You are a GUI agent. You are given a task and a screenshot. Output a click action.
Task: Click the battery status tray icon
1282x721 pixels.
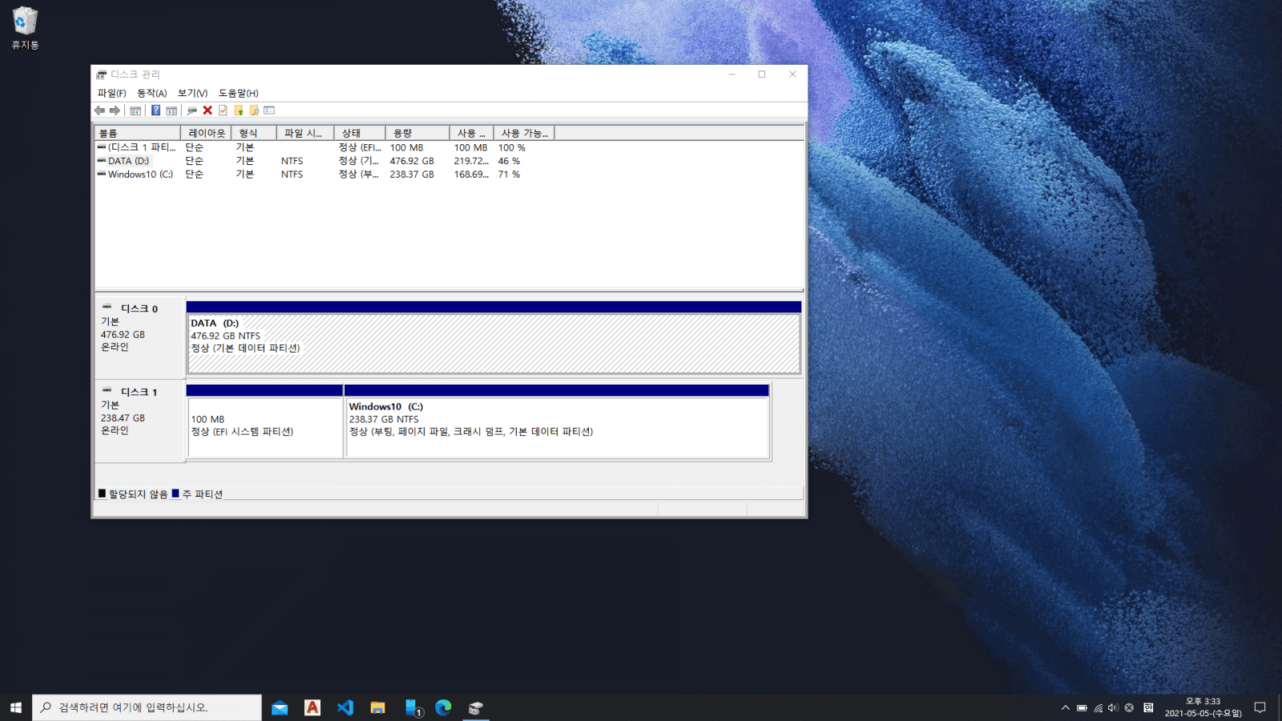point(1082,707)
